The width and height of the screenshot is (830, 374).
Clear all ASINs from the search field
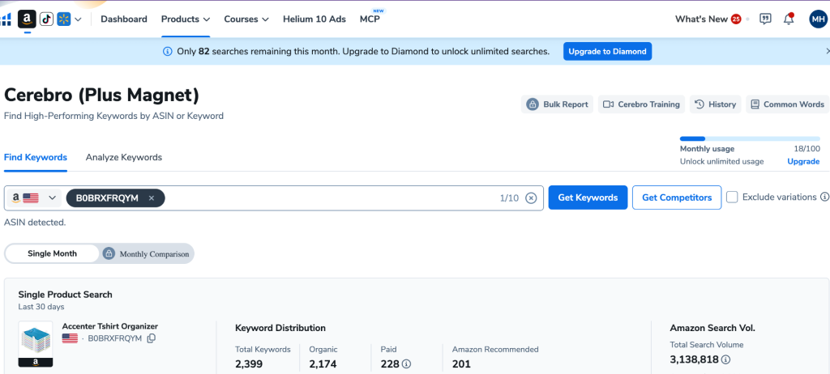click(531, 198)
